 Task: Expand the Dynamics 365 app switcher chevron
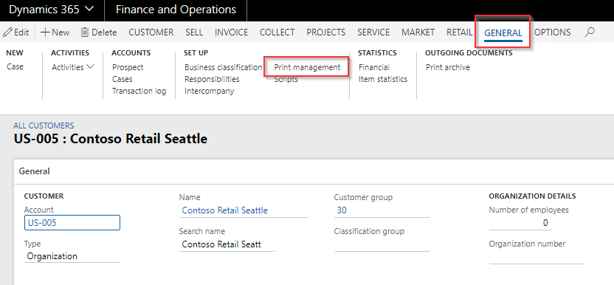click(x=89, y=9)
